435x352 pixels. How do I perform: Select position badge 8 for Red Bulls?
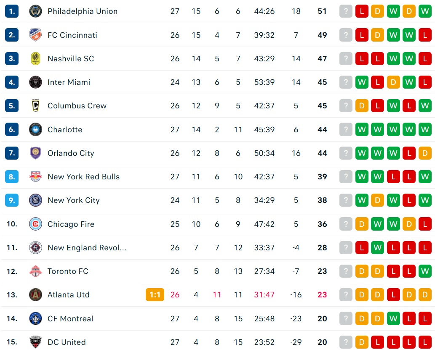click(12, 176)
